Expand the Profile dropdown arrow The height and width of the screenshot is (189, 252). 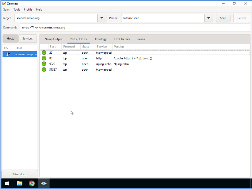coord(209,18)
